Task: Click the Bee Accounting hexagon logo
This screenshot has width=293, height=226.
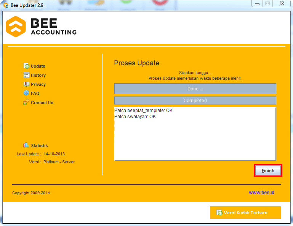Action: (x=16, y=27)
